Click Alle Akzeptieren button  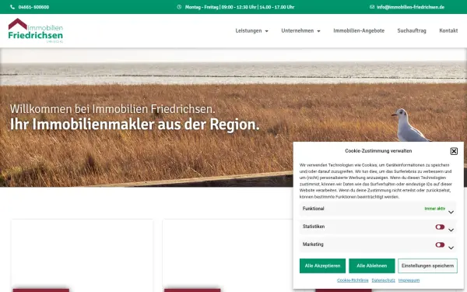coord(322,266)
